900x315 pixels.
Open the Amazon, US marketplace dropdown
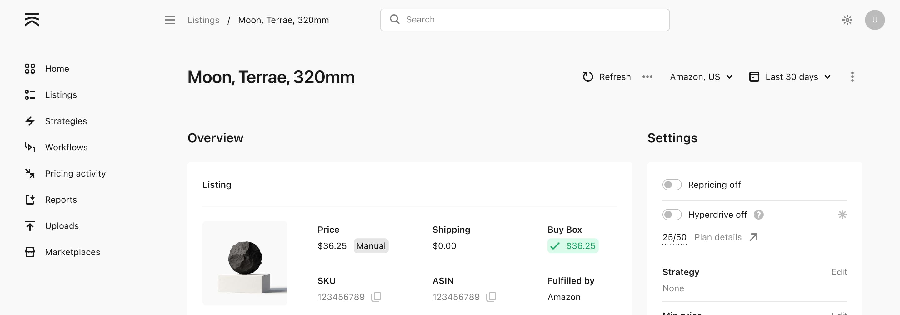[701, 77]
